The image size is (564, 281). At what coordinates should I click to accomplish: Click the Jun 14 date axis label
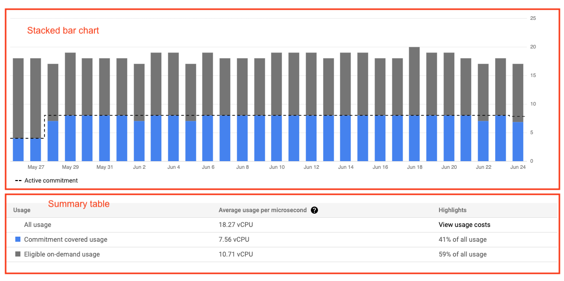coord(346,167)
